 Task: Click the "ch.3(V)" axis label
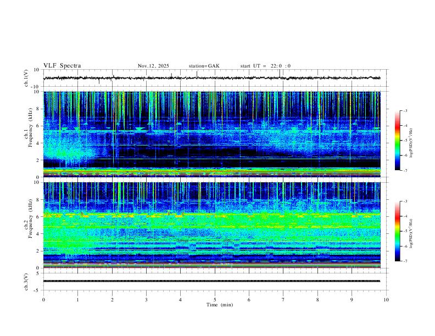[x=26, y=282]
